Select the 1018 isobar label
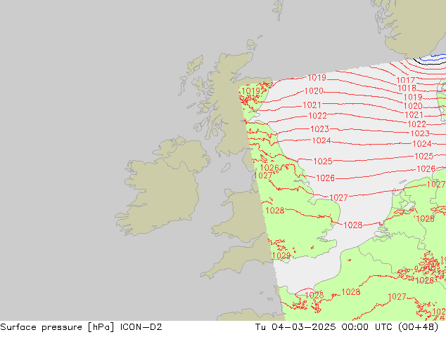The image size is (446, 344). (x=407, y=88)
